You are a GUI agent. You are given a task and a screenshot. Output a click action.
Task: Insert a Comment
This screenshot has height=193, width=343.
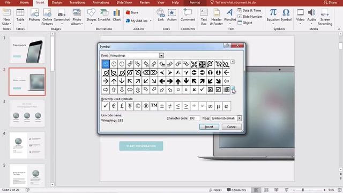coord(188,15)
